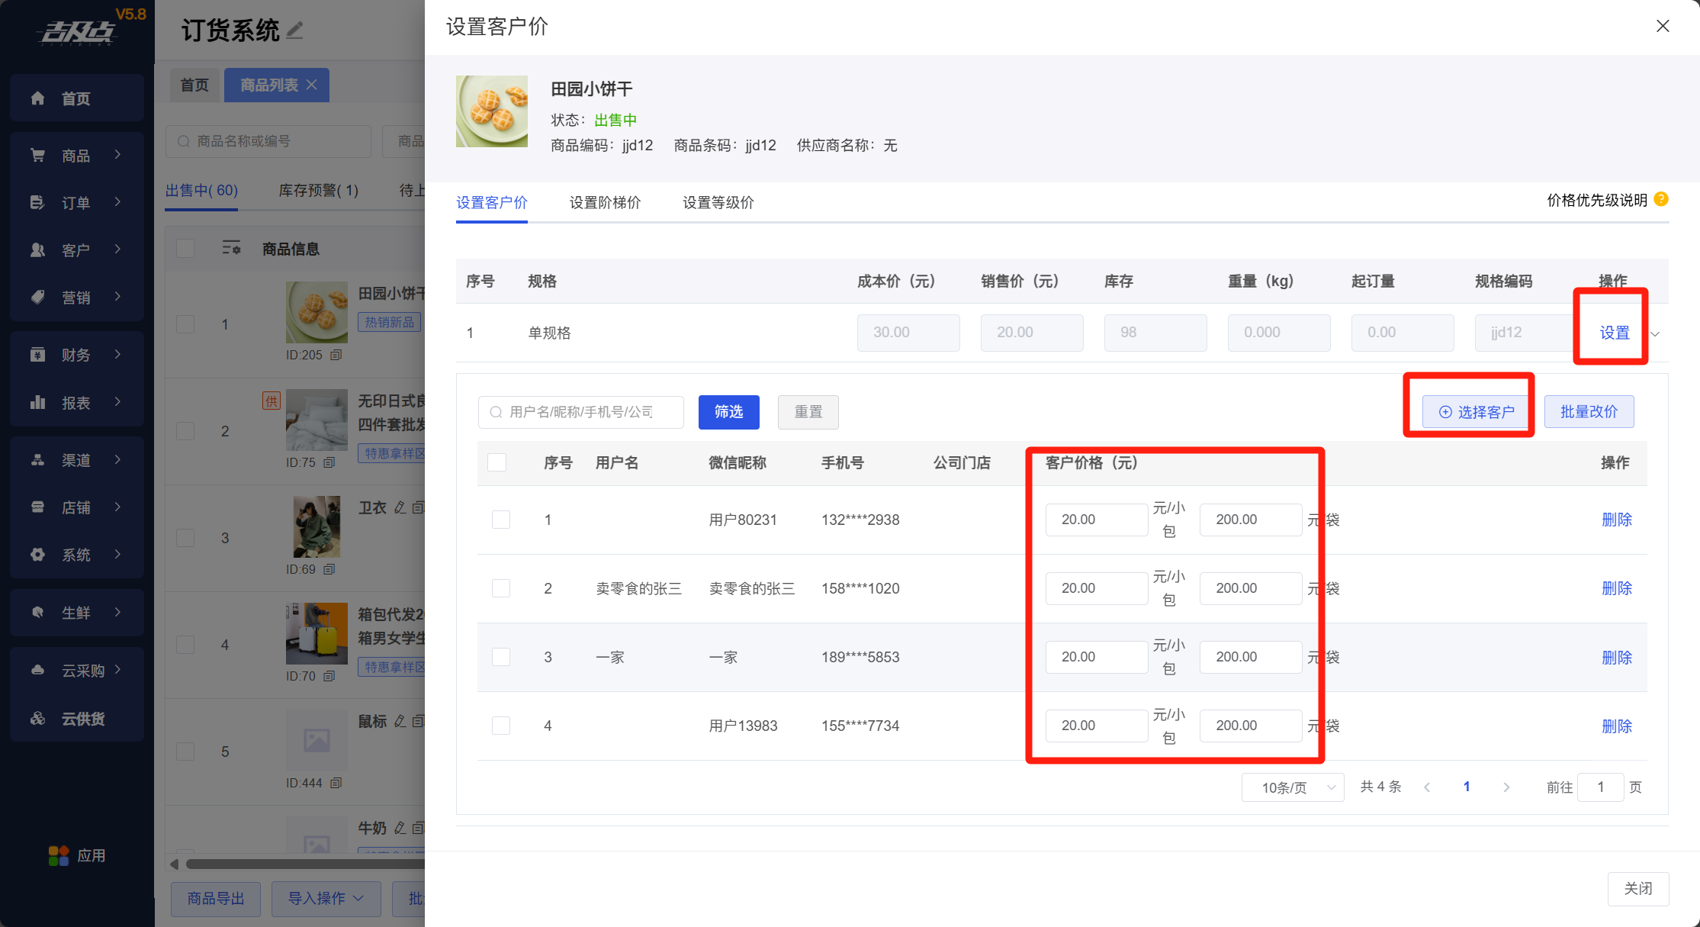Check the box for user 卖零食的张三
This screenshot has height=927, width=1700.
(x=501, y=588)
